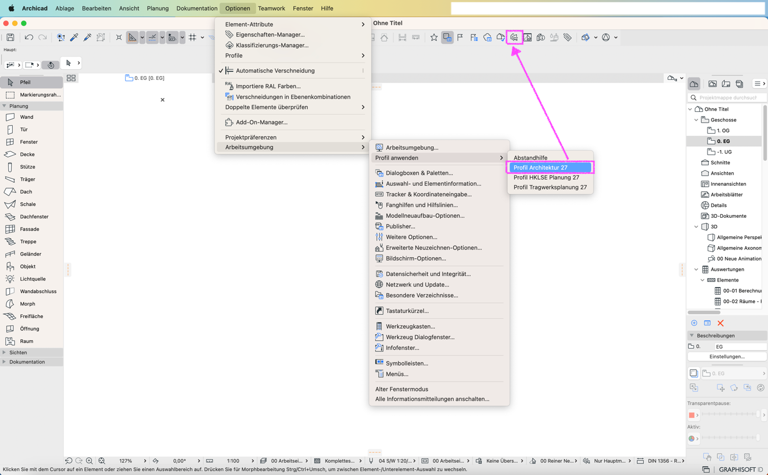The width and height of the screenshot is (768, 475).
Task: Select the Decke tool
Action: point(32,155)
